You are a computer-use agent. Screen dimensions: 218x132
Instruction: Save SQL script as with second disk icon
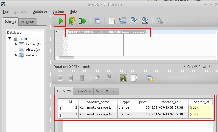click(145, 21)
